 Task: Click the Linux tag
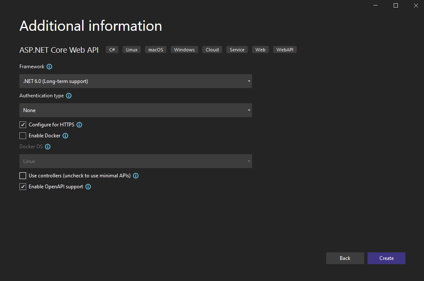point(131,50)
